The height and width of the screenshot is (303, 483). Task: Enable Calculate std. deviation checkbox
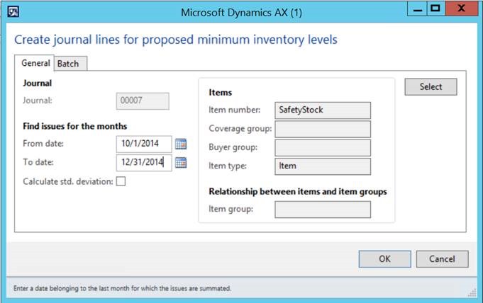point(121,181)
